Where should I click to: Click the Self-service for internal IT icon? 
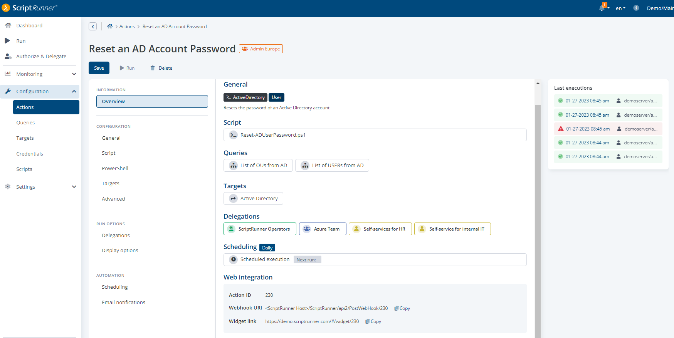coord(422,229)
